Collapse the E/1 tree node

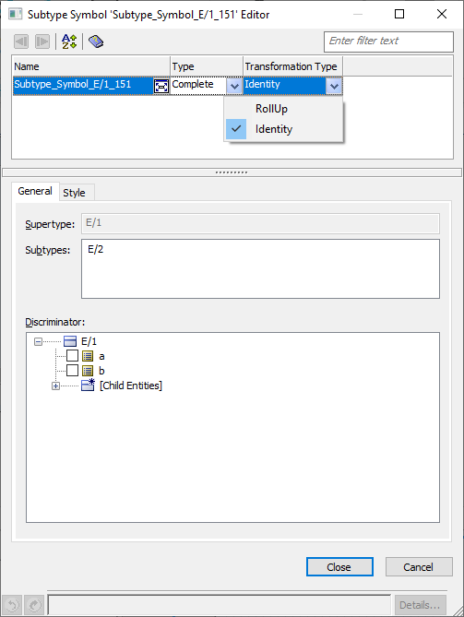(x=38, y=341)
